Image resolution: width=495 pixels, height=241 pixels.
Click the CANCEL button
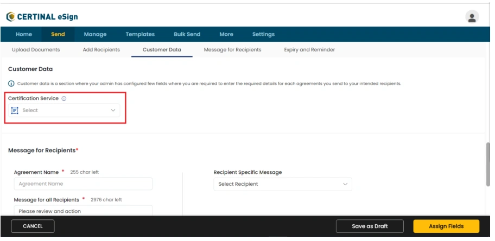tap(33, 226)
